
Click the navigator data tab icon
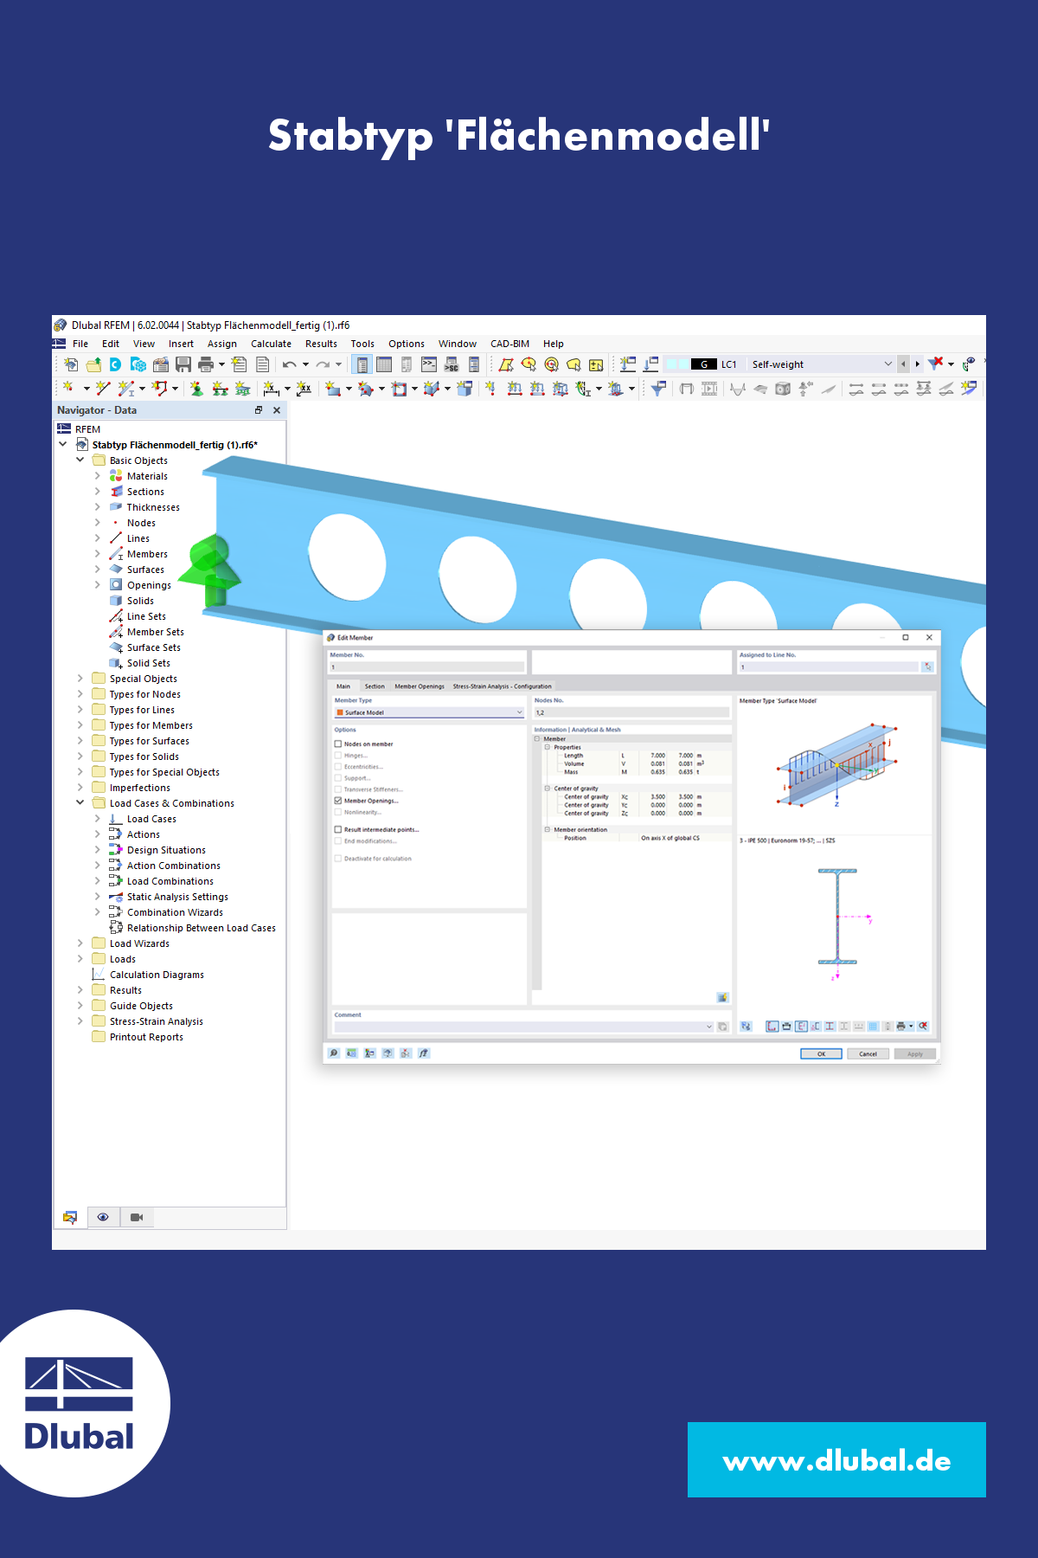coord(70,1217)
